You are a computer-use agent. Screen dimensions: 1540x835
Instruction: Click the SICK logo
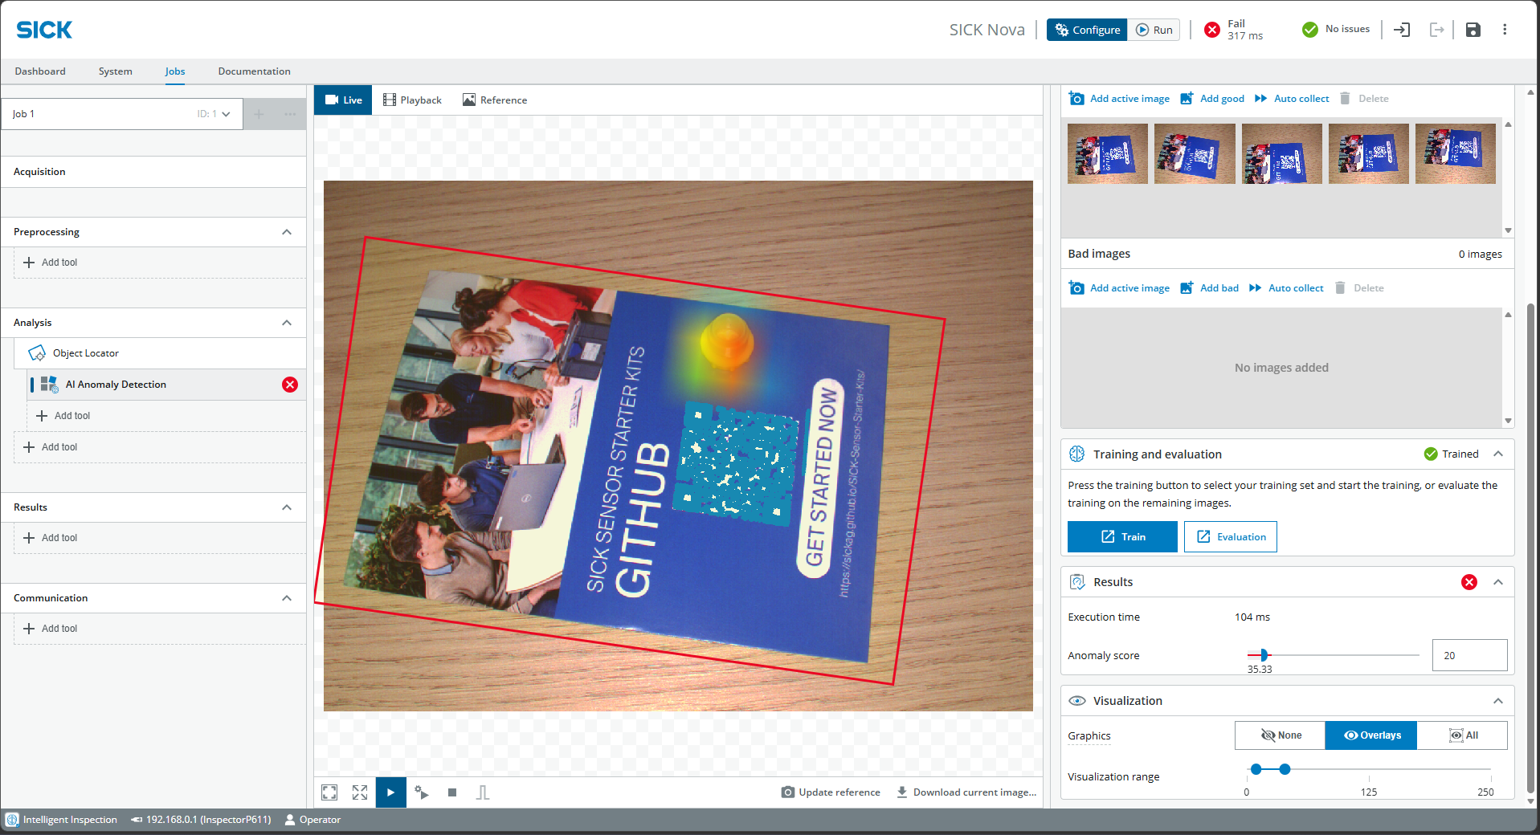click(x=44, y=30)
